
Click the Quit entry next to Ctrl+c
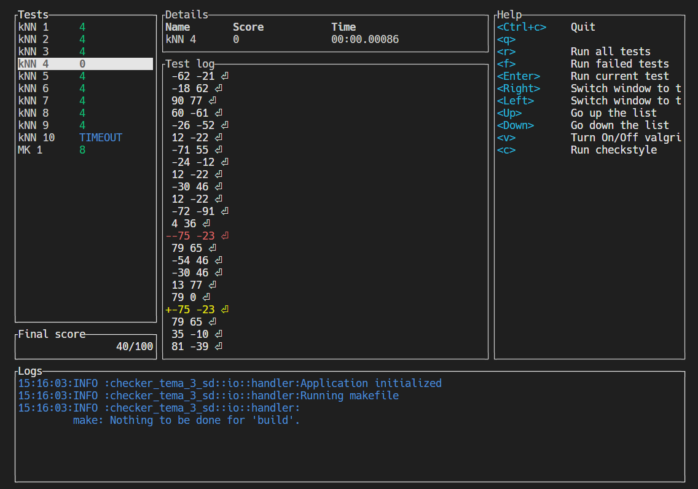582,26
